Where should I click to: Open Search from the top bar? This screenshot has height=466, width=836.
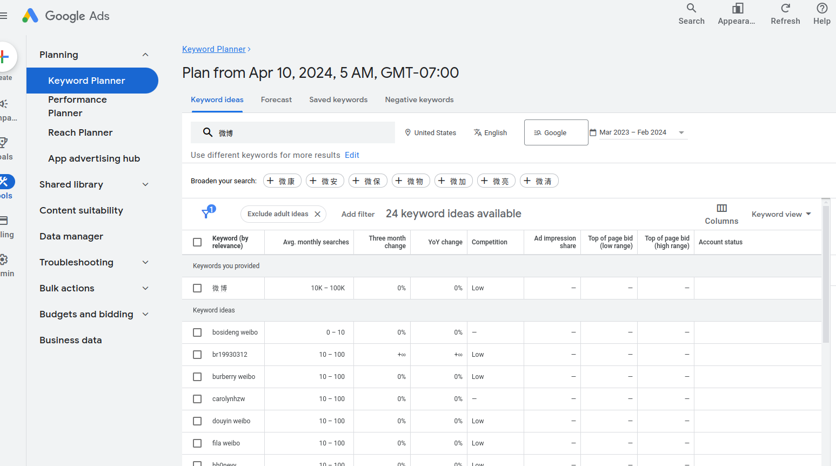pos(691,14)
